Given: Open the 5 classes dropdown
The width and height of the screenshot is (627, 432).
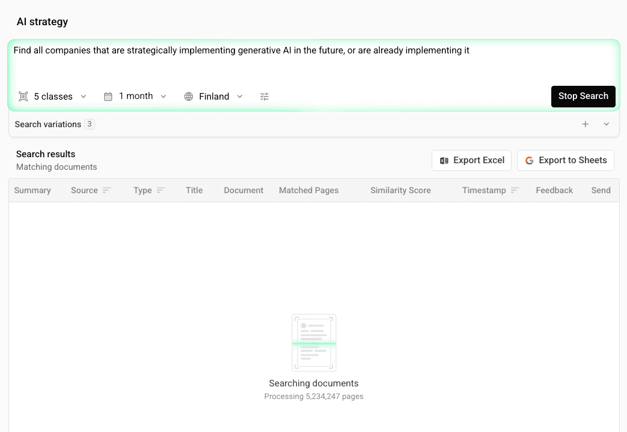Looking at the screenshot, I should (53, 96).
